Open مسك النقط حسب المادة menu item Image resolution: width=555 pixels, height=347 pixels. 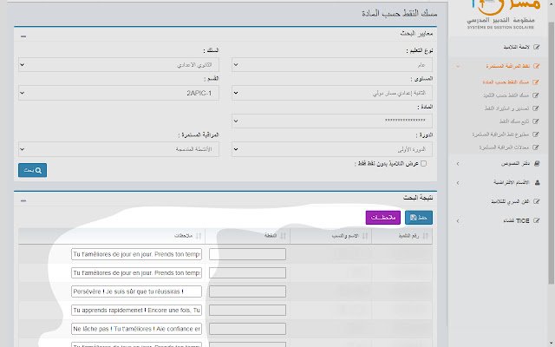(x=506, y=82)
